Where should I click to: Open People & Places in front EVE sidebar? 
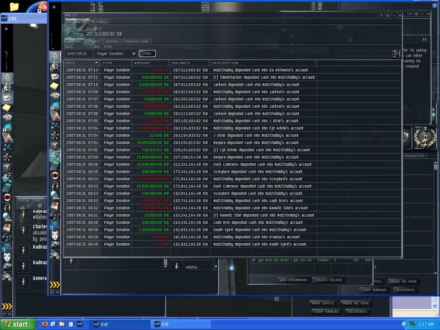tap(55, 66)
